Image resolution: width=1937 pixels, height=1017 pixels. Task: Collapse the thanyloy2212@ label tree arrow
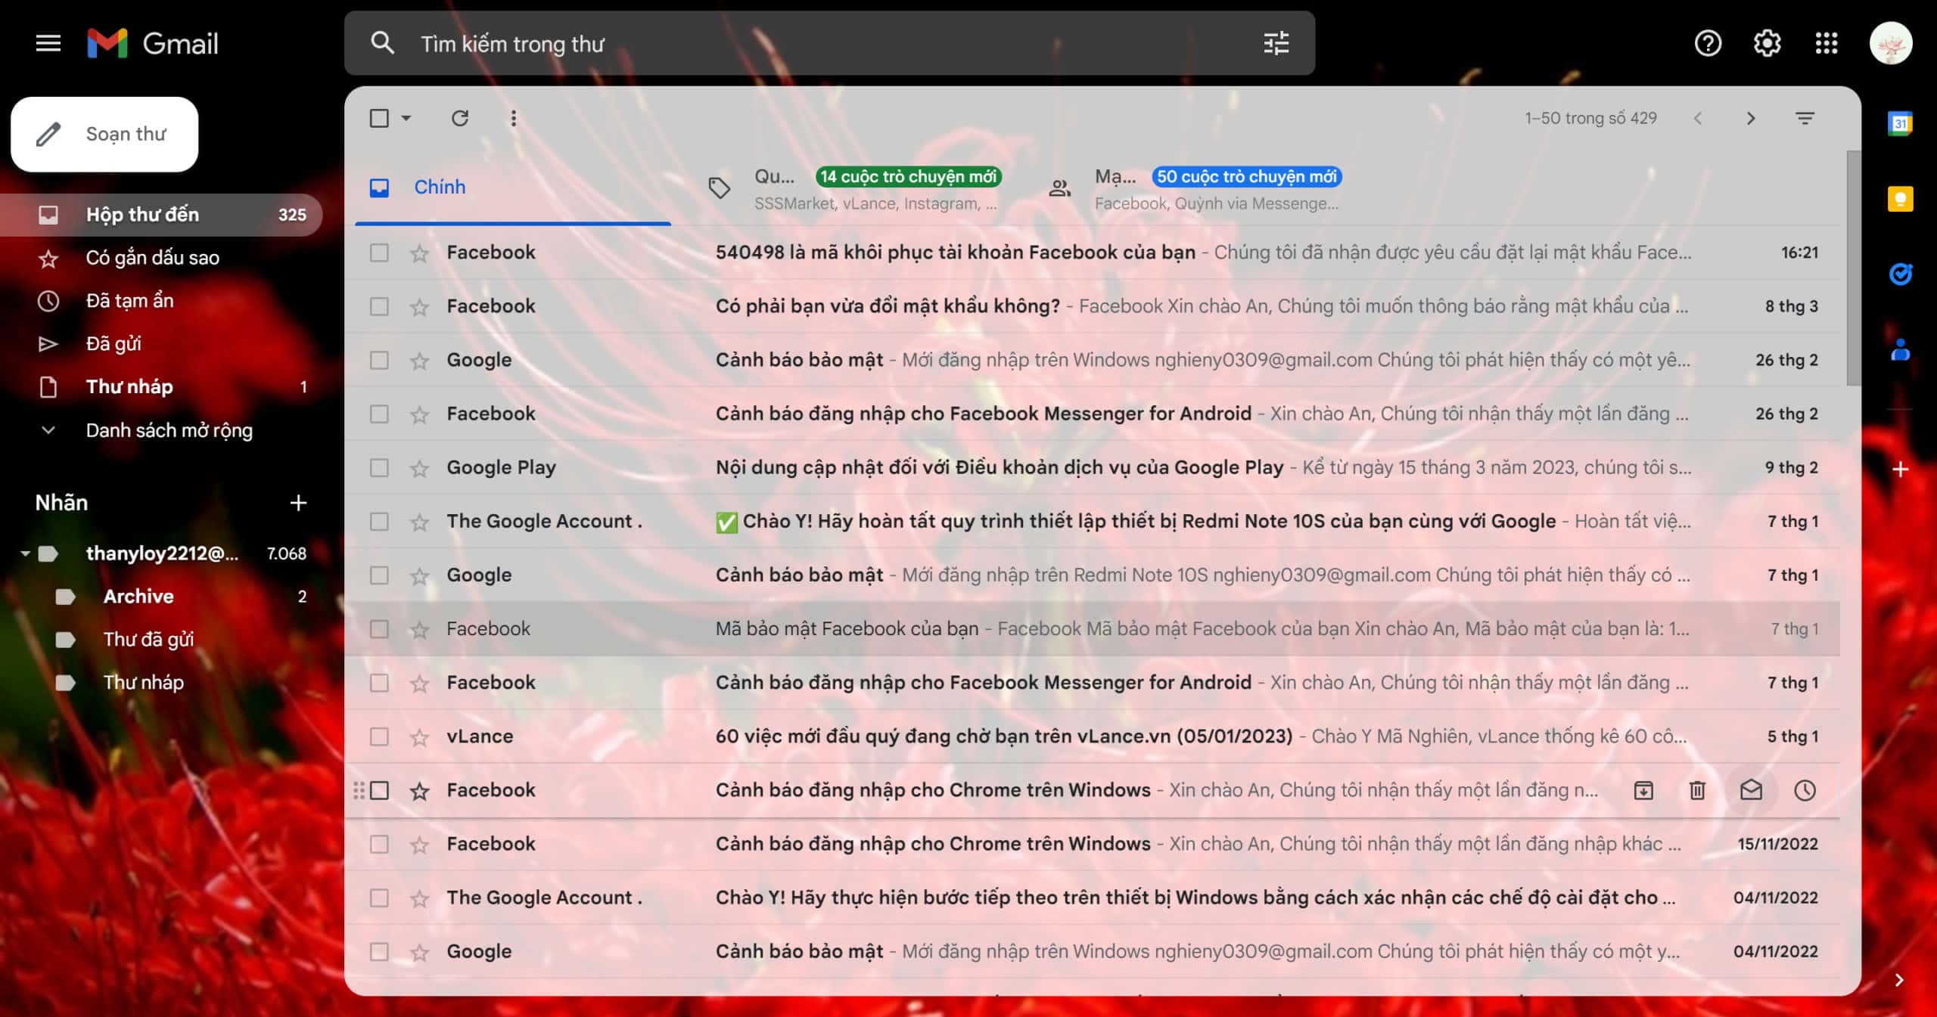point(25,553)
